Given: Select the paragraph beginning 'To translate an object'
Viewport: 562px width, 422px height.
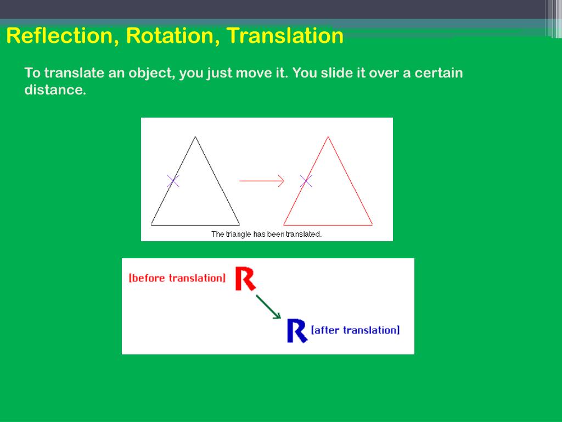Looking at the screenshot, I should 243,81.
